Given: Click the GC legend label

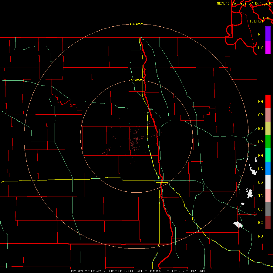Looking at the screenshot, I should click(261, 209).
